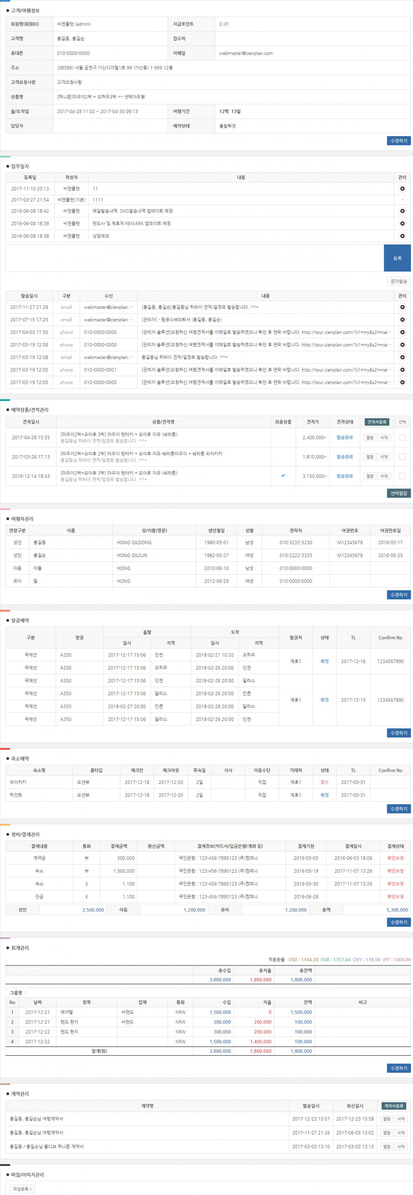Viewport: 413px width, 1195px height.
Task: Click the 0 (P) 지급포인트 value
Action: [224, 24]
